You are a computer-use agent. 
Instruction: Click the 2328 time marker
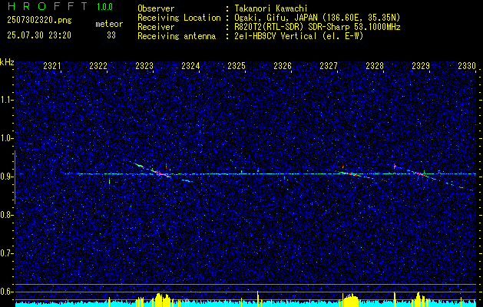375,66
